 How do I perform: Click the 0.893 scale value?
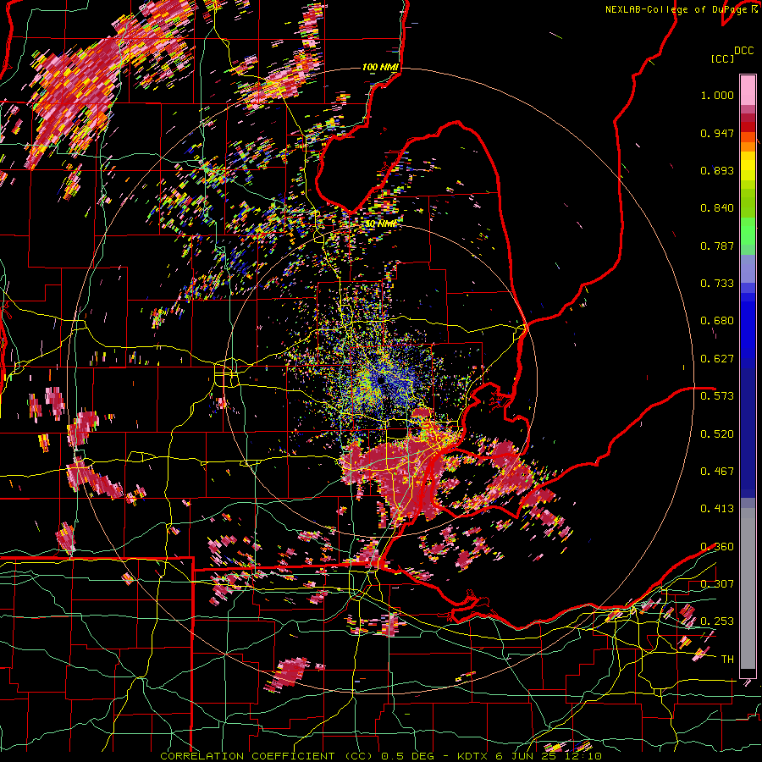click(717, 170)
